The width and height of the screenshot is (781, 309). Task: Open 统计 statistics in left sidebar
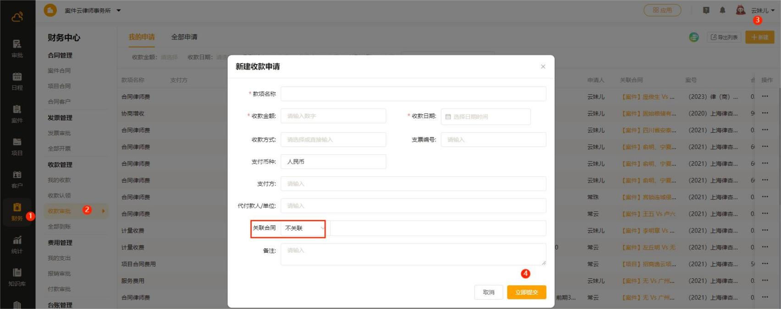17,244
